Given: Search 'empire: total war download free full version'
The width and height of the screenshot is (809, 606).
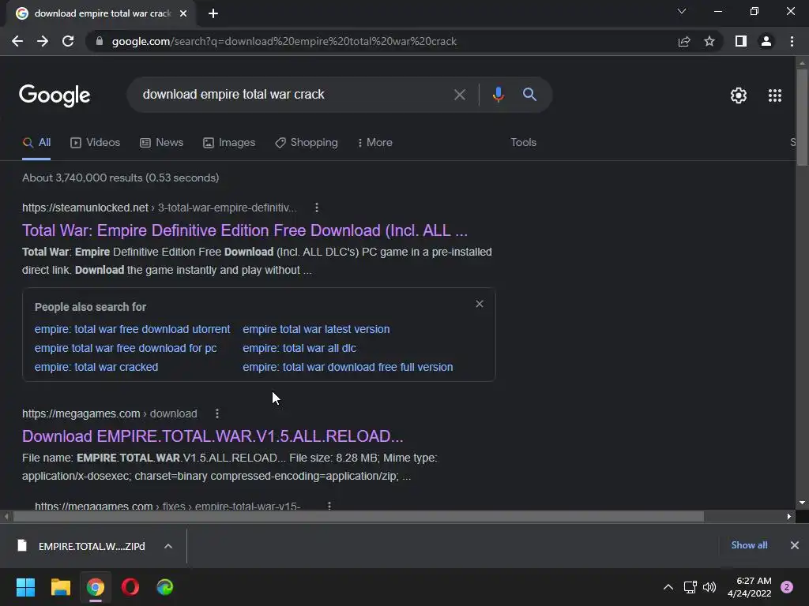Looking at the screenshot, I should [x=348, y=368].
